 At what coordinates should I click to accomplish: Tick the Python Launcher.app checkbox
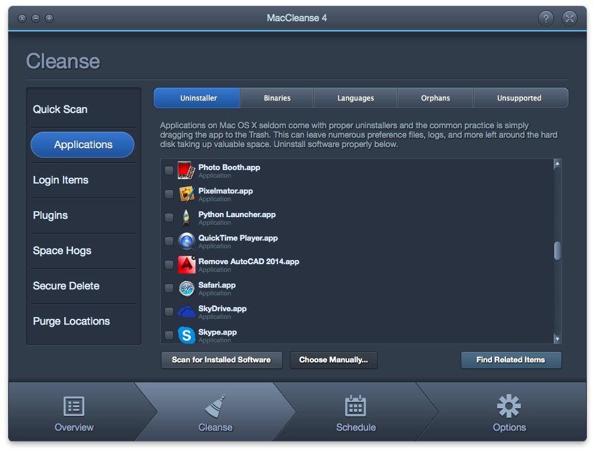169,218
